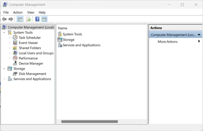203x131 pixels.
Task: Click the Performance icon in the tree
Action: (x=15, y=58)
